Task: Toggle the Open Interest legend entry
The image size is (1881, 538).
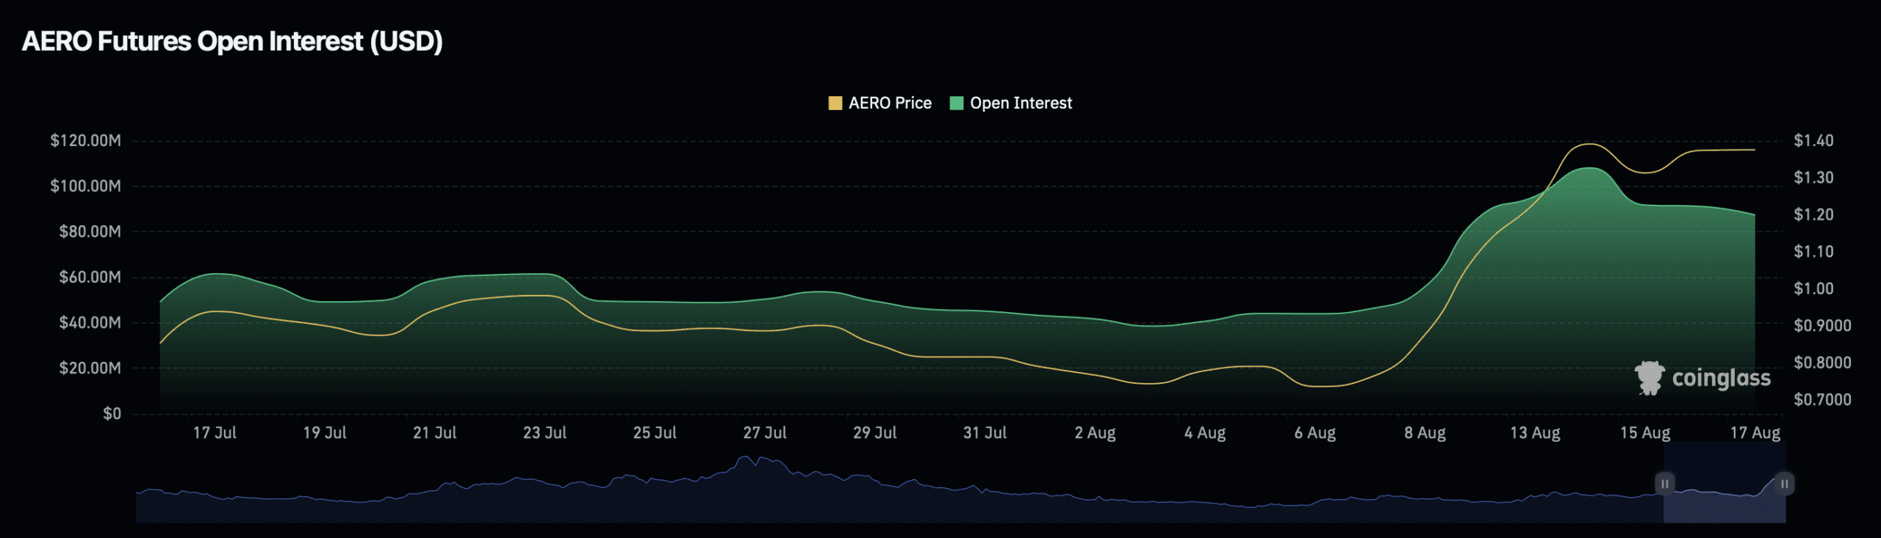Action: click(1011, 103)
